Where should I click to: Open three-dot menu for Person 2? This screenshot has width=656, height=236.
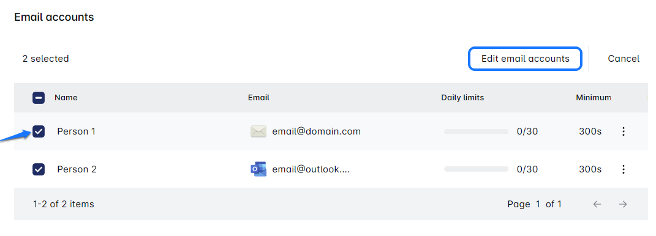pyautogui.click(x=623, y=169)
